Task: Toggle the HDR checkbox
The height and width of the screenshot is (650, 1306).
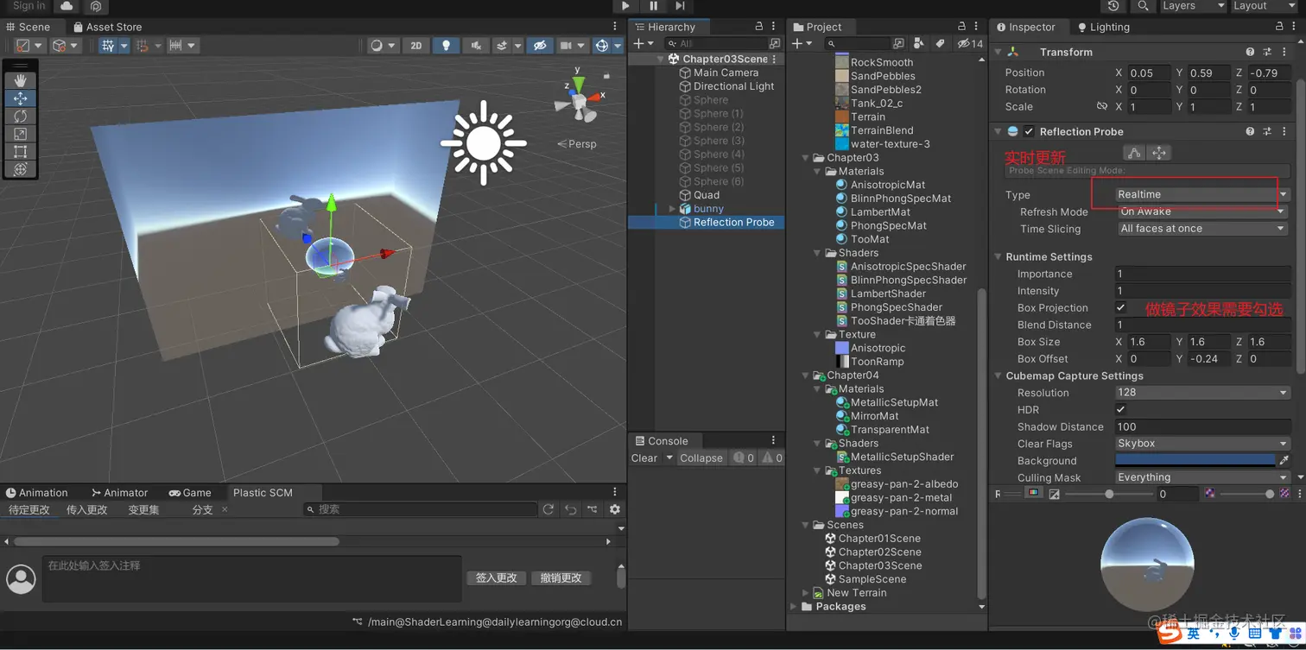Action: coord(1120,409)
